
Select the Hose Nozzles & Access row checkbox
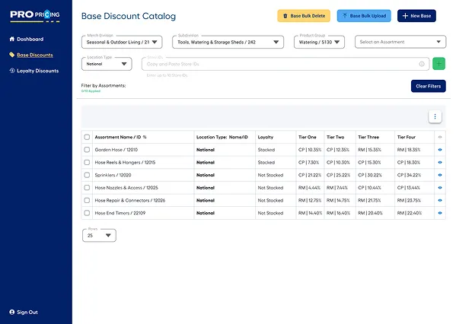tap(87, 188)
